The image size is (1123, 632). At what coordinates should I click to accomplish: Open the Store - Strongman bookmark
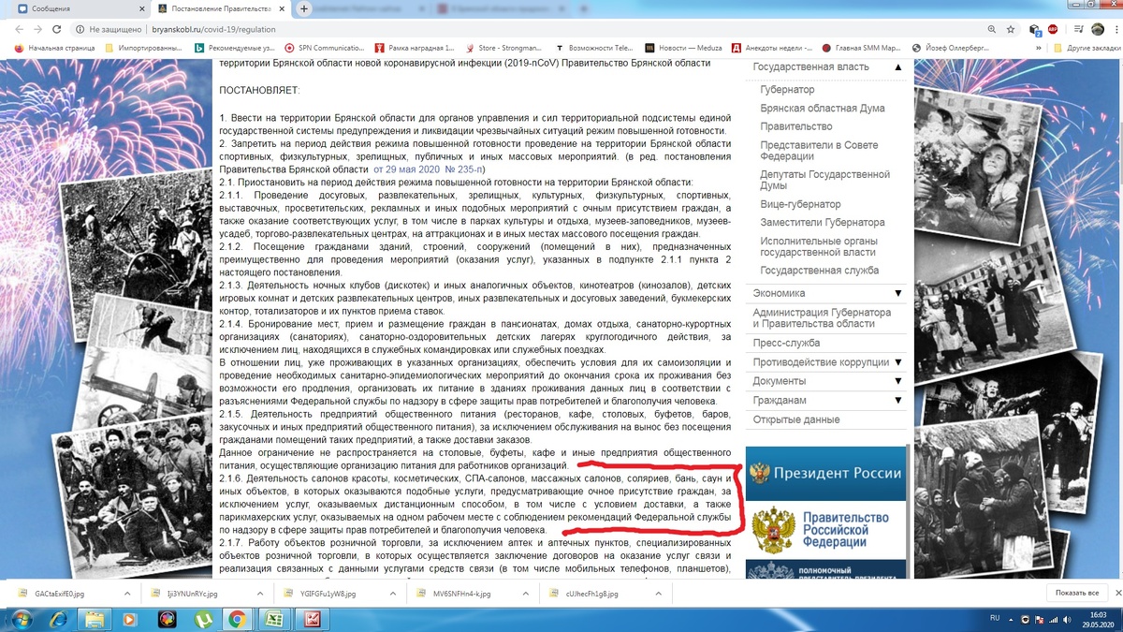pyautogui.click(x=503, y=47)
